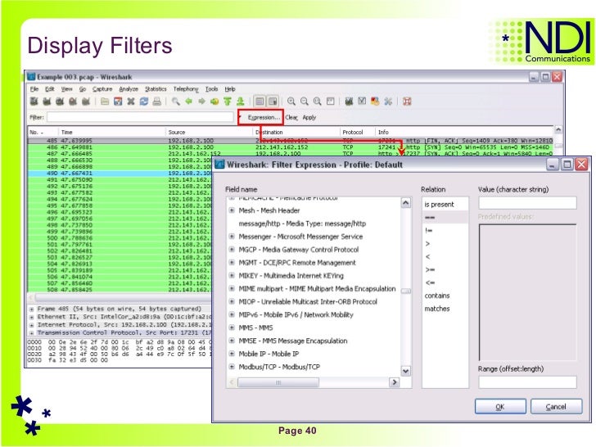The height and width of the screenshot is (447, 596).
Task: Open the capture interfaces list icon
Action: coord(34,102)
